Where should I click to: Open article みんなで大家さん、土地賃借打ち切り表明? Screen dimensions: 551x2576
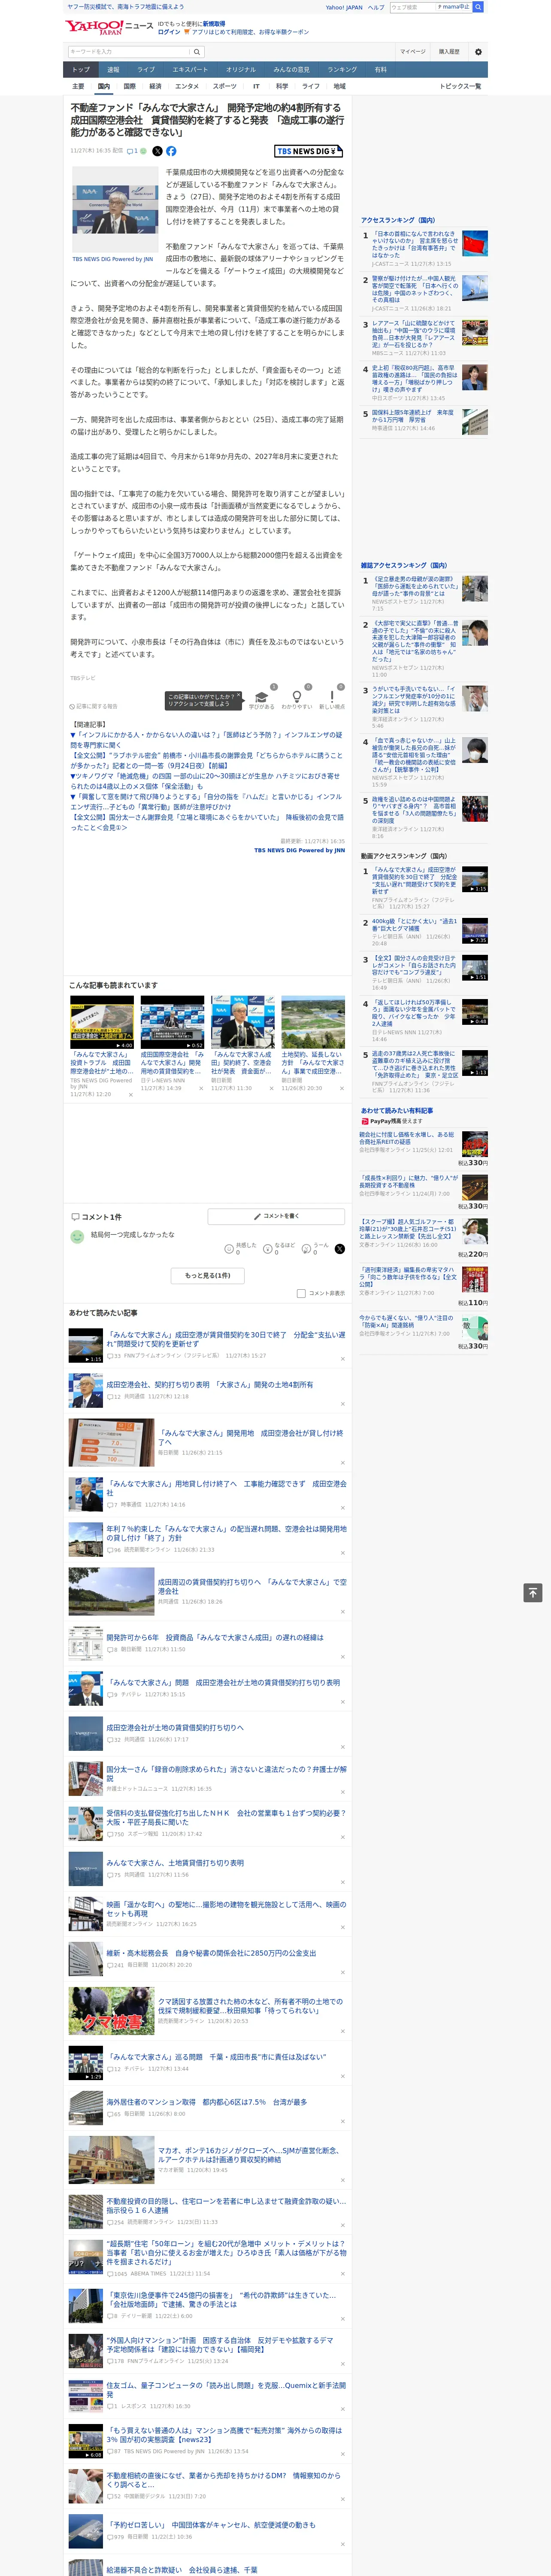coord(175,1863)
